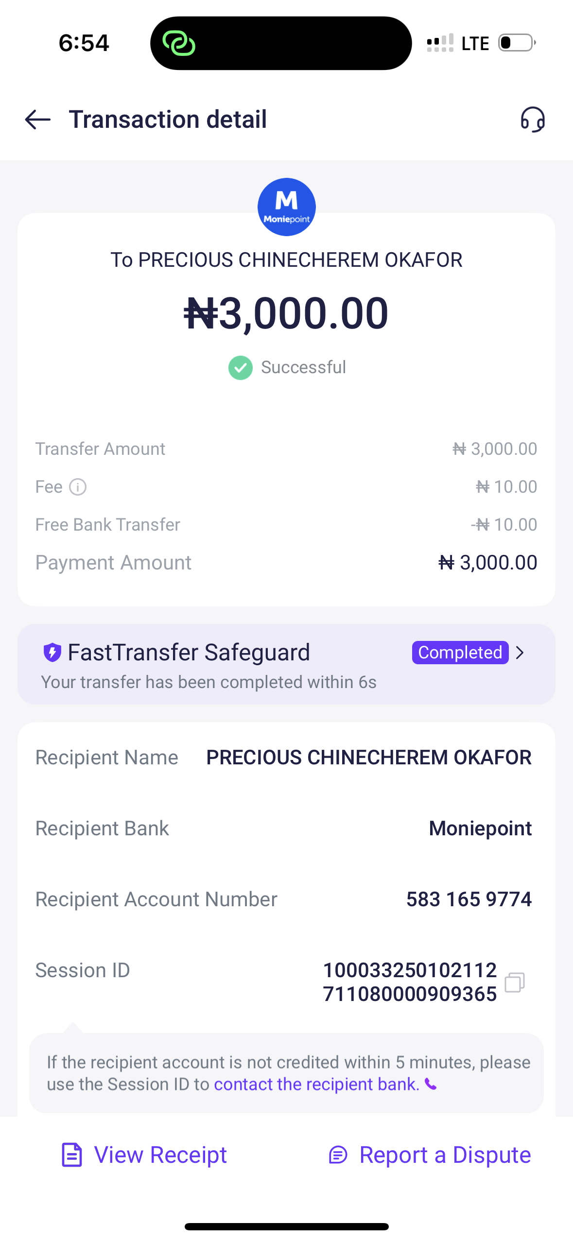
Task: Tap the FastTransfer Safeguard shield icon
Action: point(52,652)
